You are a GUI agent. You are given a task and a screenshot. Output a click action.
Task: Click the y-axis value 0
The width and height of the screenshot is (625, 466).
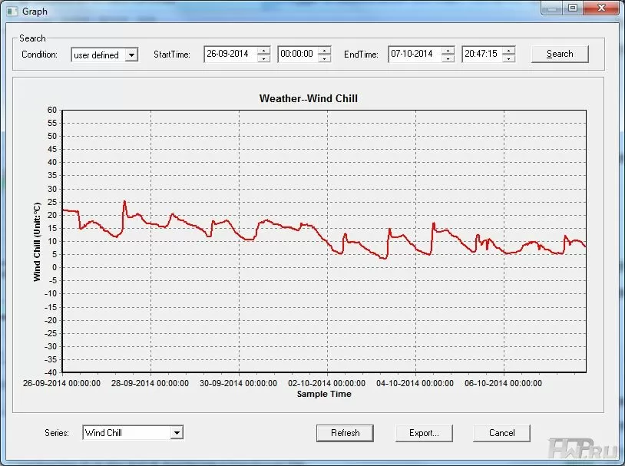[55, 267]
